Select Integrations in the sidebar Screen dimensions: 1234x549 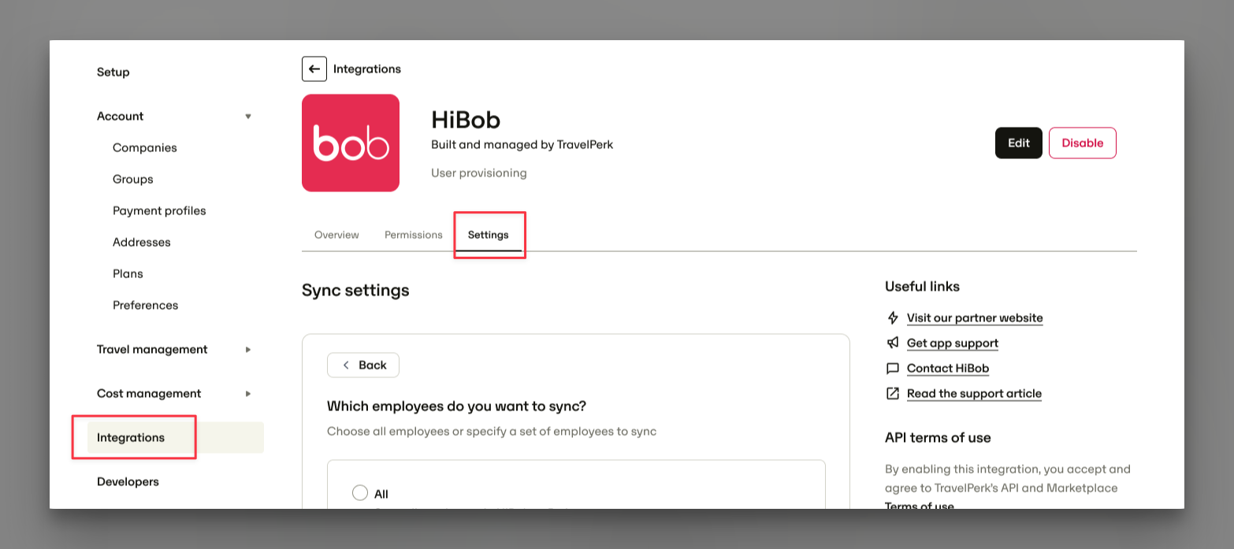coord(176,438)
